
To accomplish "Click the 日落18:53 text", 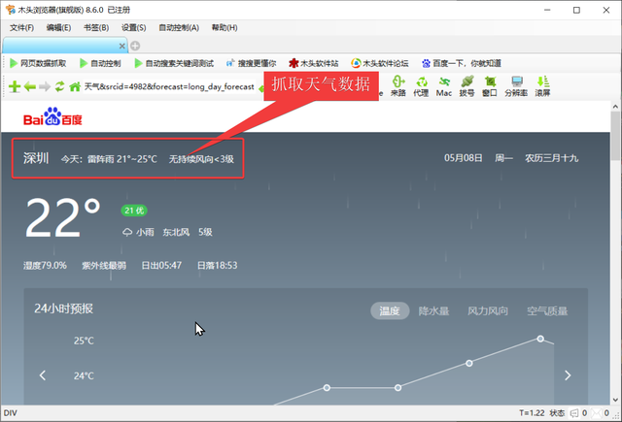I will click(x=218, y=266).
